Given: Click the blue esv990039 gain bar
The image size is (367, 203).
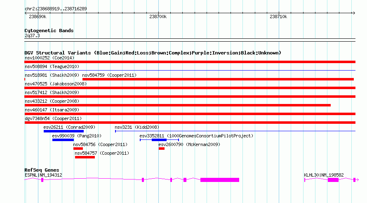Looking at the screenshot, I should pyautogui.click(x=63, y=140).
